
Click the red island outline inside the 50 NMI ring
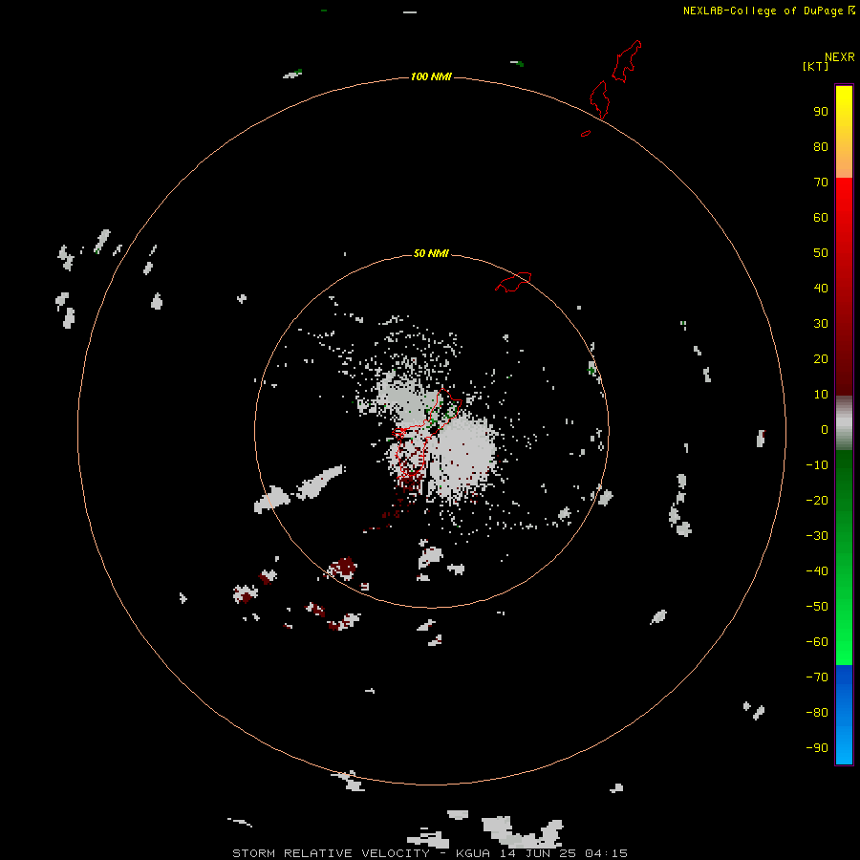[x=426, y=433]
